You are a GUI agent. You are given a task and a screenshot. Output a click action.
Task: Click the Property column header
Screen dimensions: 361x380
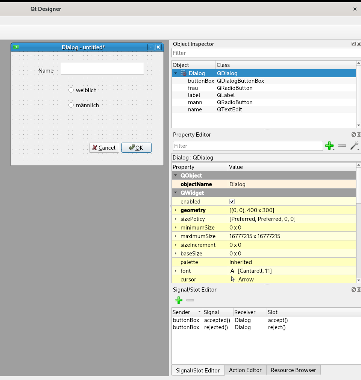tap(200, 167)
